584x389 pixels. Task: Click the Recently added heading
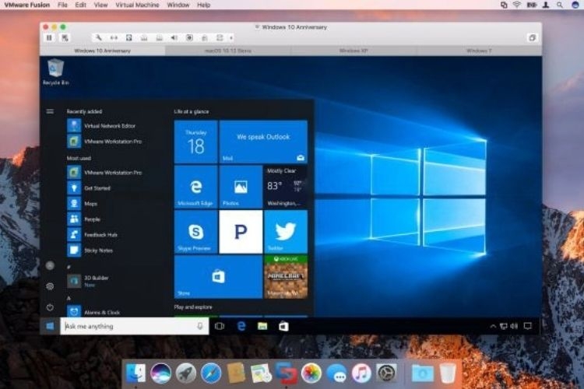[x=84, y=111]
